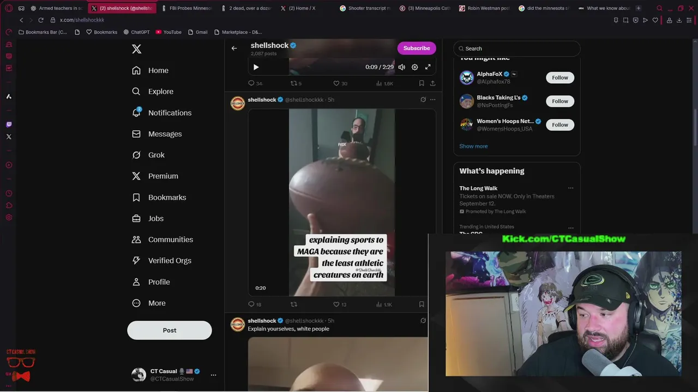698x392 pixels.
Task: Open Jobs in the X sidebar
Action: pyautogui.click(x=147, y=218)
